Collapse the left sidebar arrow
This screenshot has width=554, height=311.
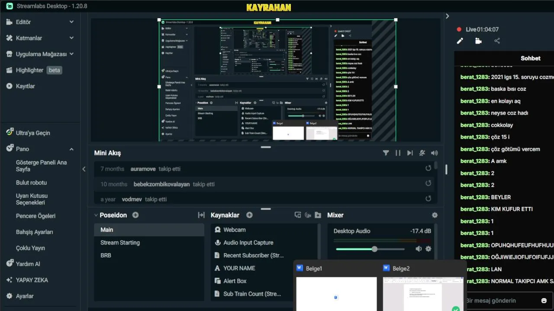[x=84, y=169]
